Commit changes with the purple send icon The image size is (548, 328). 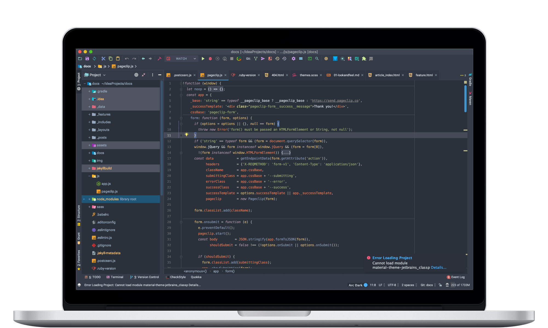click(263, 58)
